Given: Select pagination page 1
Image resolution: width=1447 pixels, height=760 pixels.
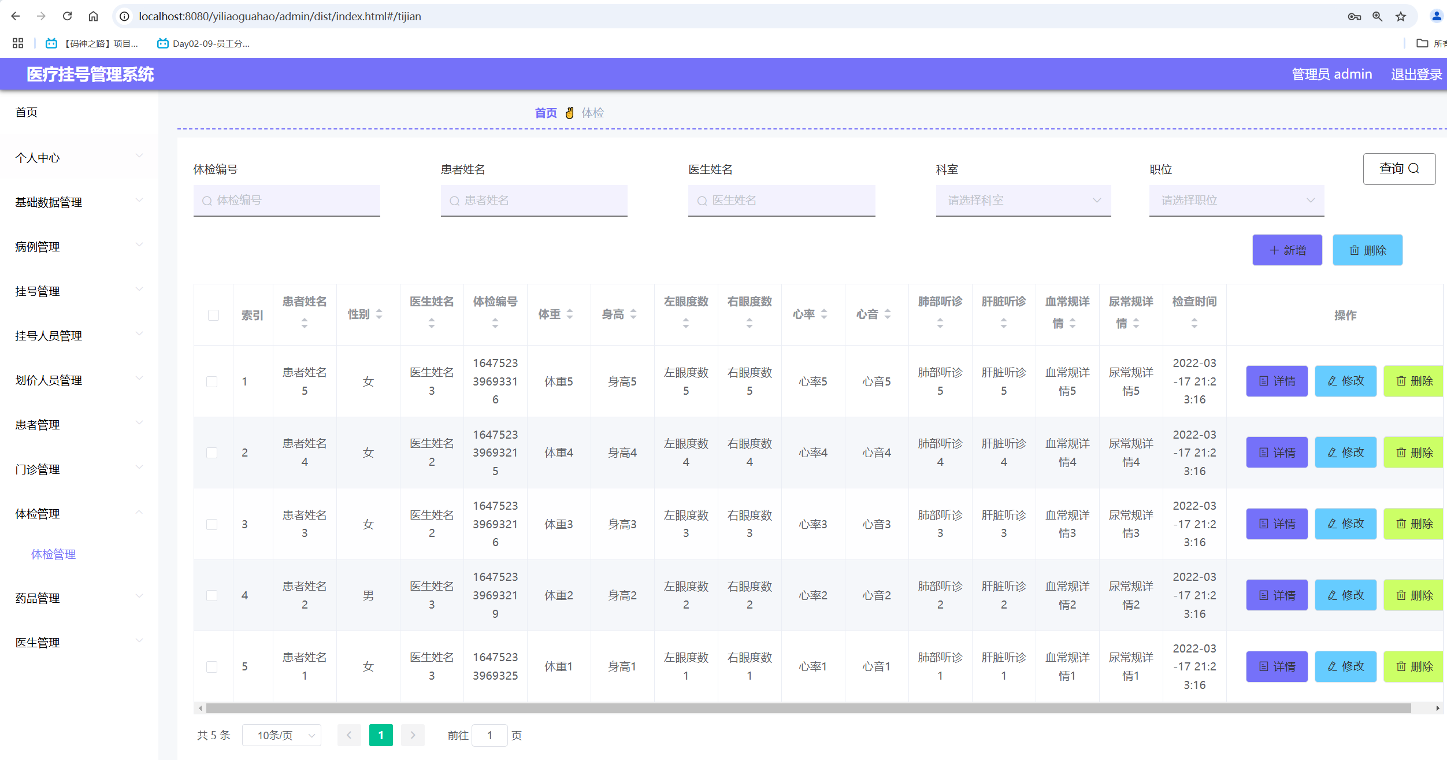Looking at the screenshot, I should tap(381, 735).
